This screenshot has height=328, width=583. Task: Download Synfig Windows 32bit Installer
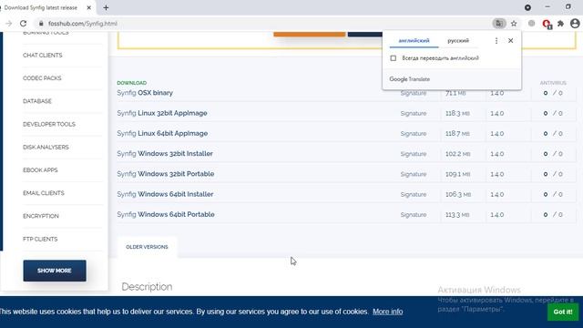click(165, 154)
